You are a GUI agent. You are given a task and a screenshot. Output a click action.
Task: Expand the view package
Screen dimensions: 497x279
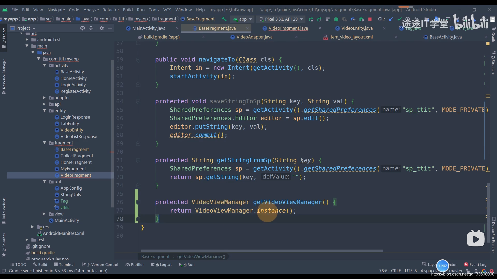point(44,214)
